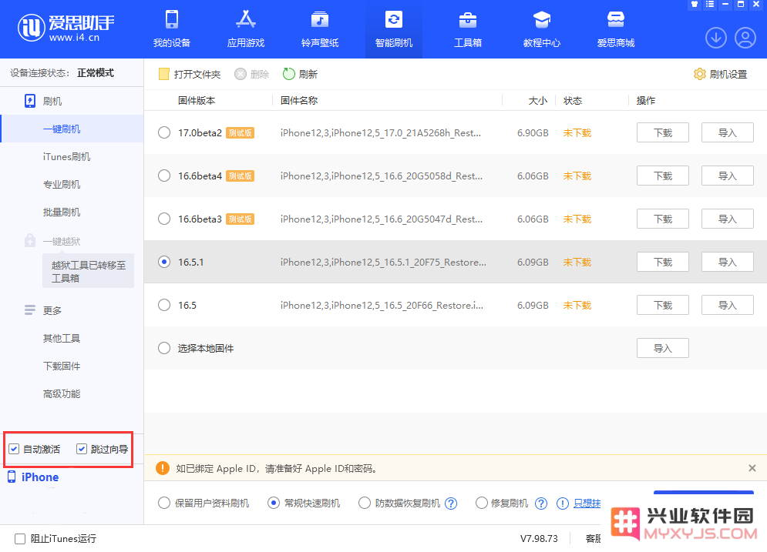Open the 爱思商城 store
Image resolution: width=767 pixels, height=552 pixels.
[x=616, y=29]
